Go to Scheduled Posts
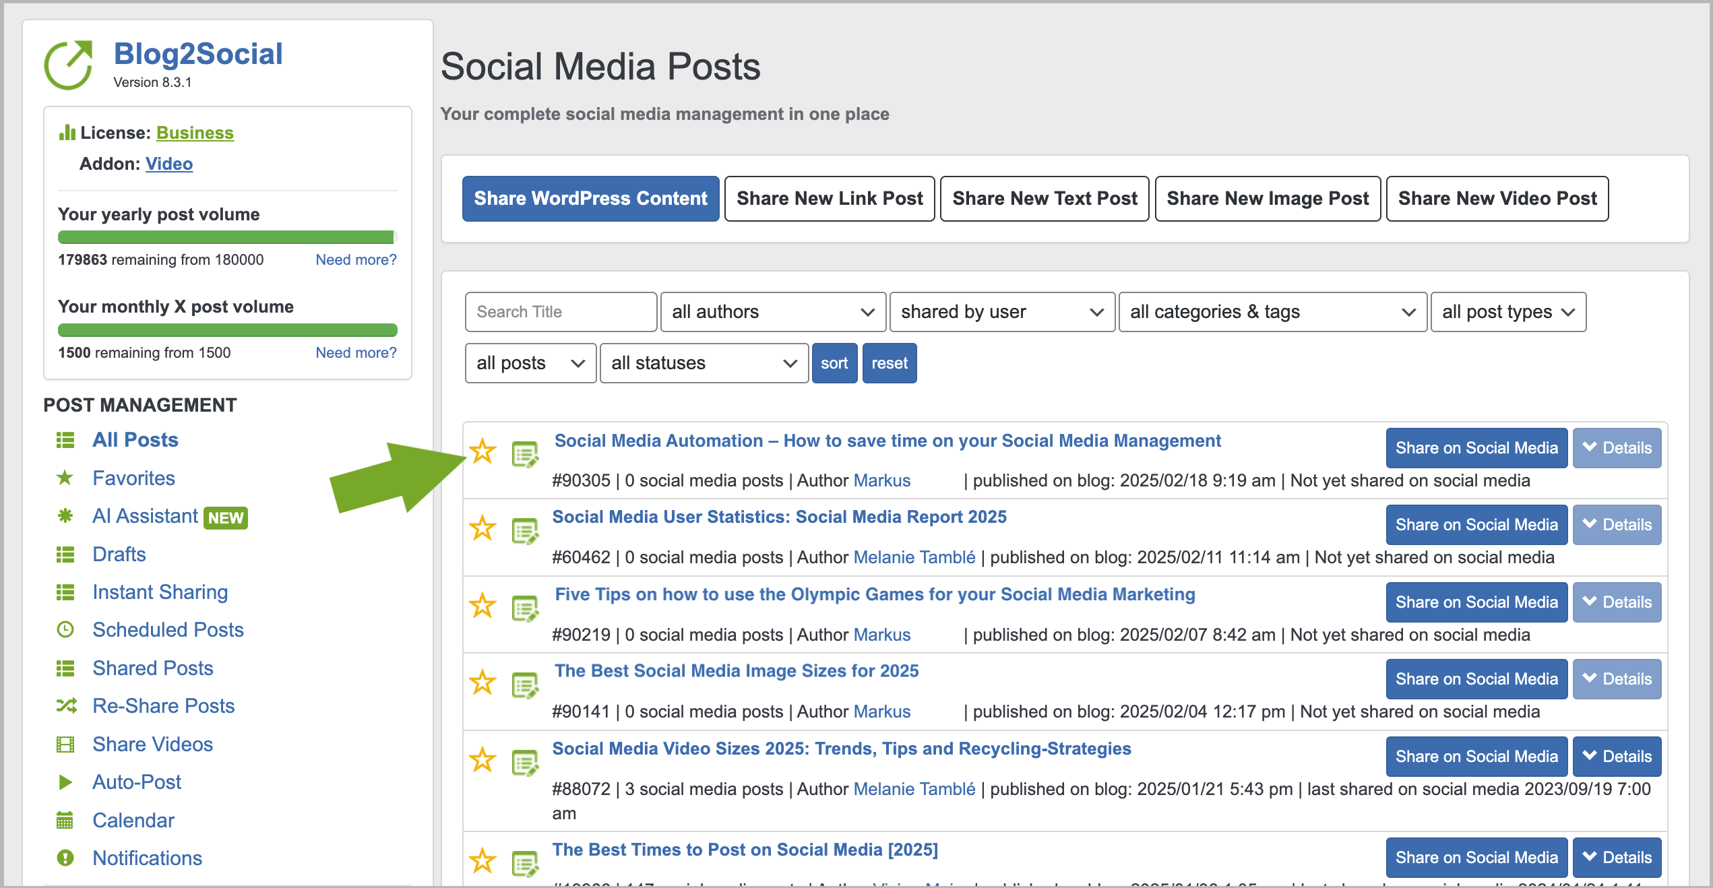1713x888 pixels. point(168,630)
